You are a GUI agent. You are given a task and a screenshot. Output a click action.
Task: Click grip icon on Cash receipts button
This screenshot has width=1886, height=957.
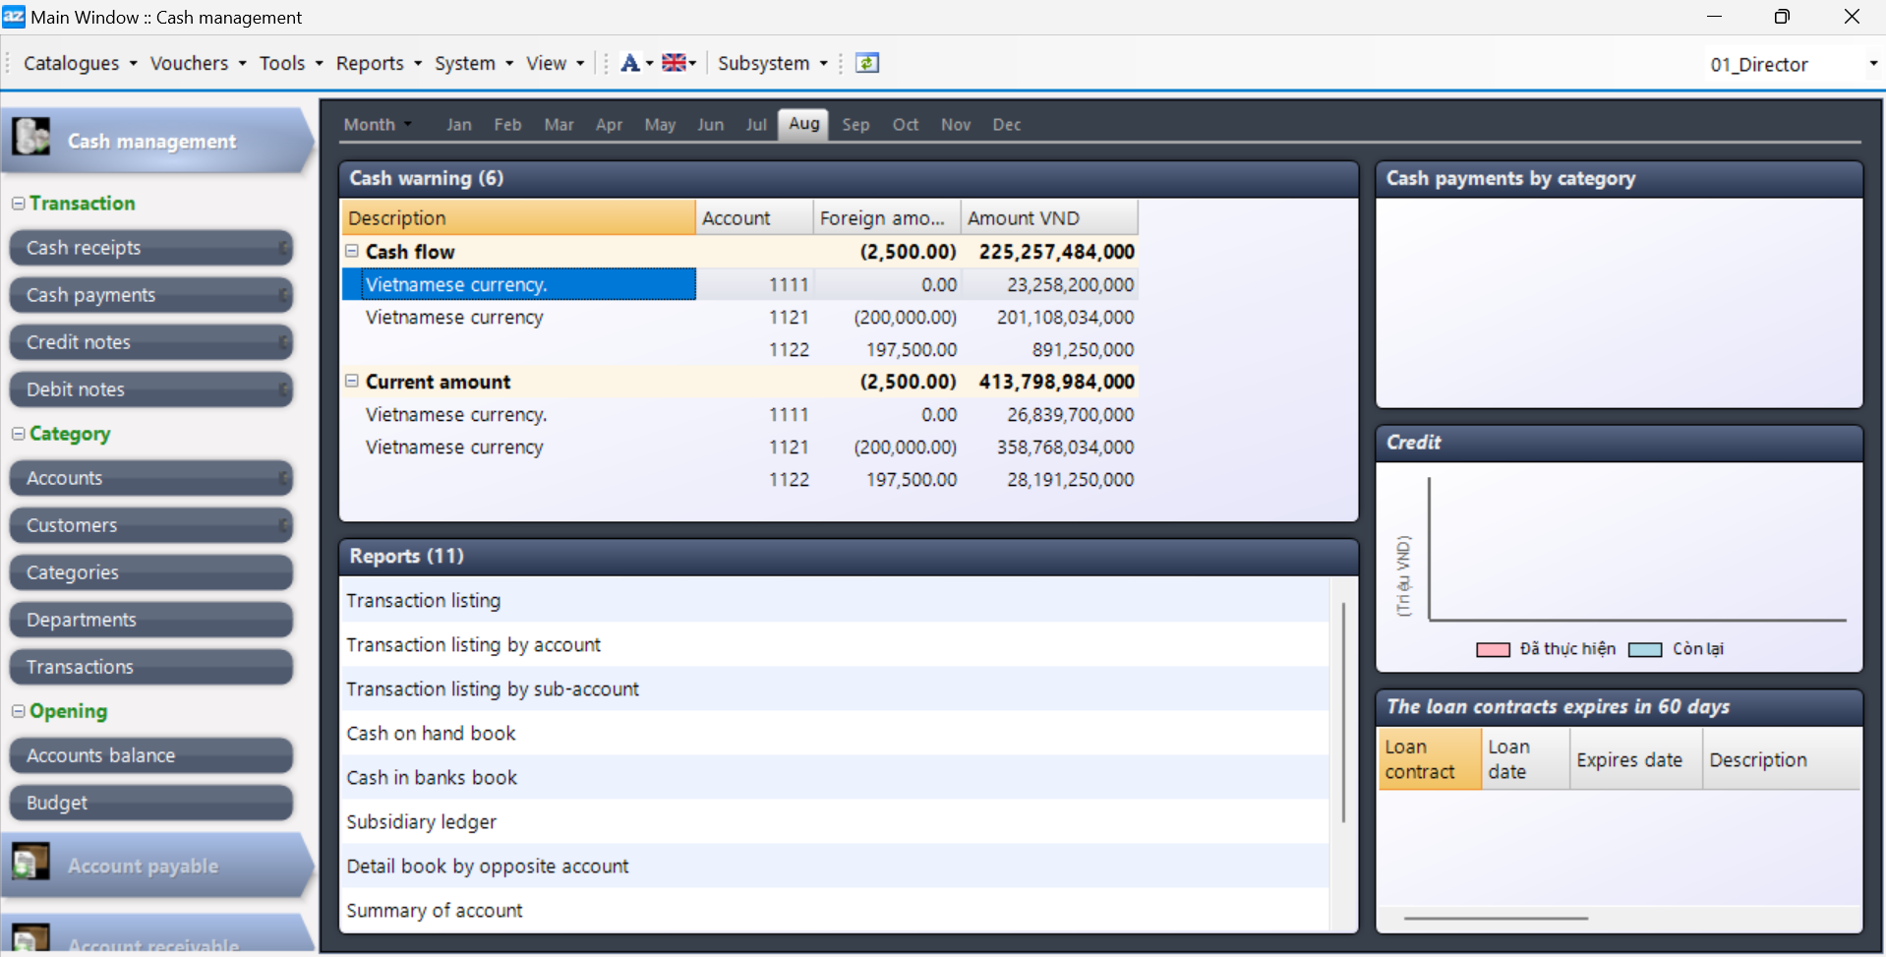tap(283, 248)
